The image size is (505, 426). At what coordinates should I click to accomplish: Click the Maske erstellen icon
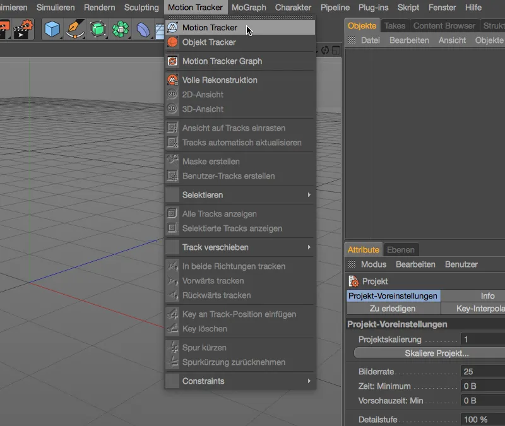pyautogui.click(x=172, y=161)
